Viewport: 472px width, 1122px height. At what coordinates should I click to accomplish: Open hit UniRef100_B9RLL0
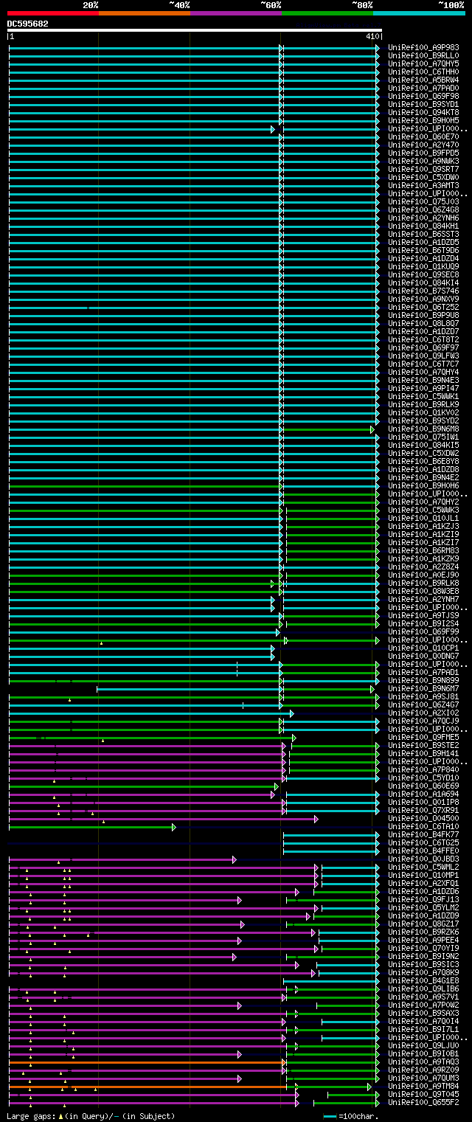(x=425, y=55)
